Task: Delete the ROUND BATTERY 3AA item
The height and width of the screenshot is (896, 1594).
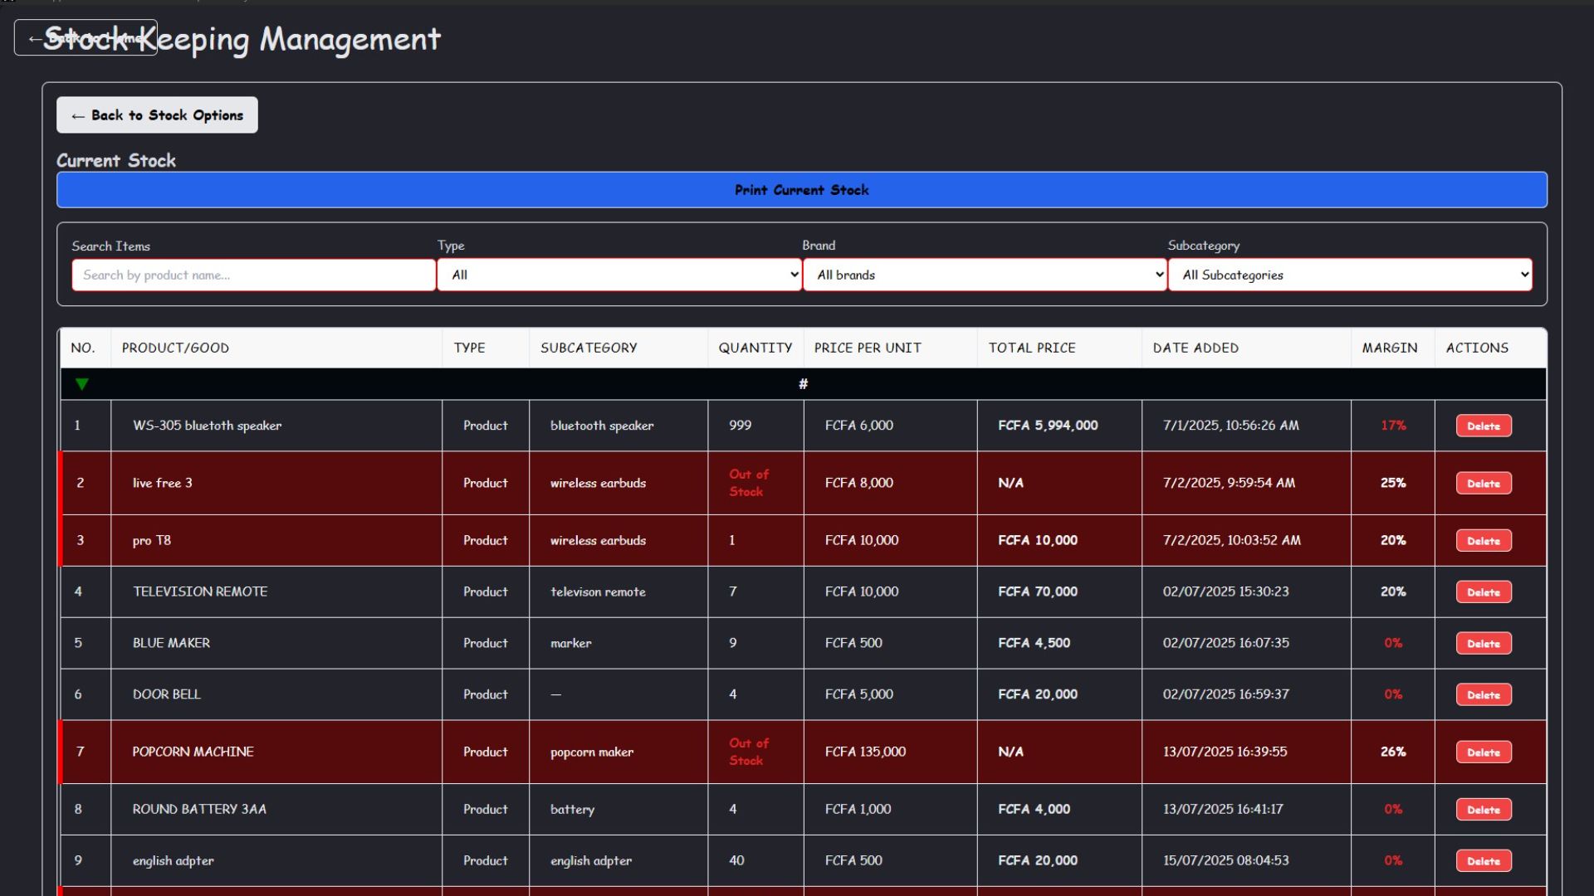Action: point(1483,809)
